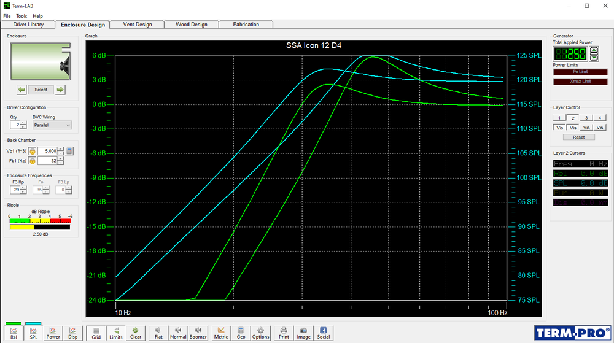Click the green Rel color indicator
The image size is (614, 343).
(x=14, y=323)
